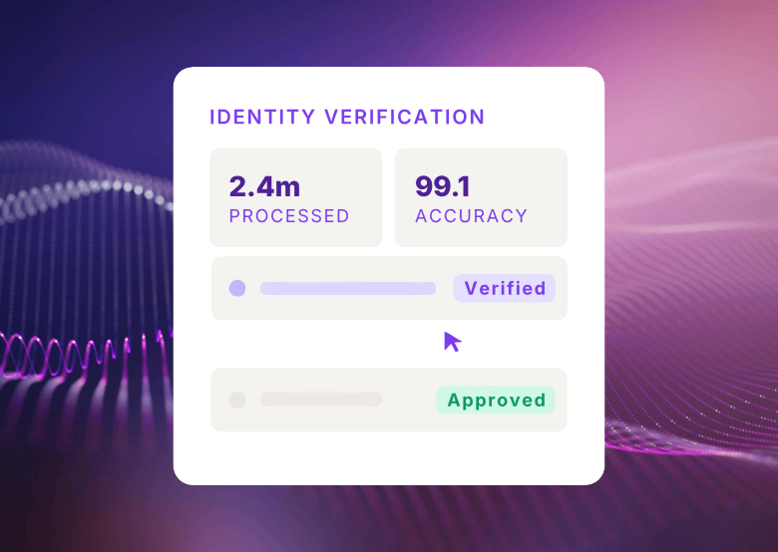Screen dimensions: 778x552
Task: Click the purple dot in the Verified row
Action: [237, 289]
